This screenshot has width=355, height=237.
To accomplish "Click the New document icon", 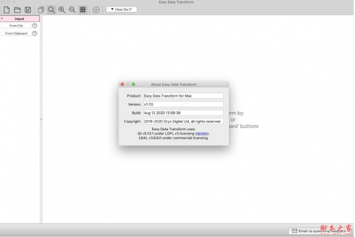I will click(x=7, y=9).
